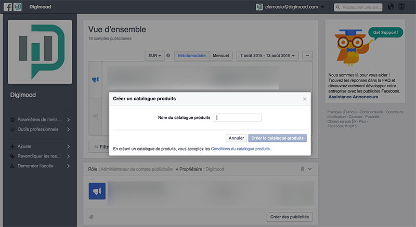Switch to the Hebdomadaire tab
The width and height of the screenshot is (416, 227).
(191, 56)
